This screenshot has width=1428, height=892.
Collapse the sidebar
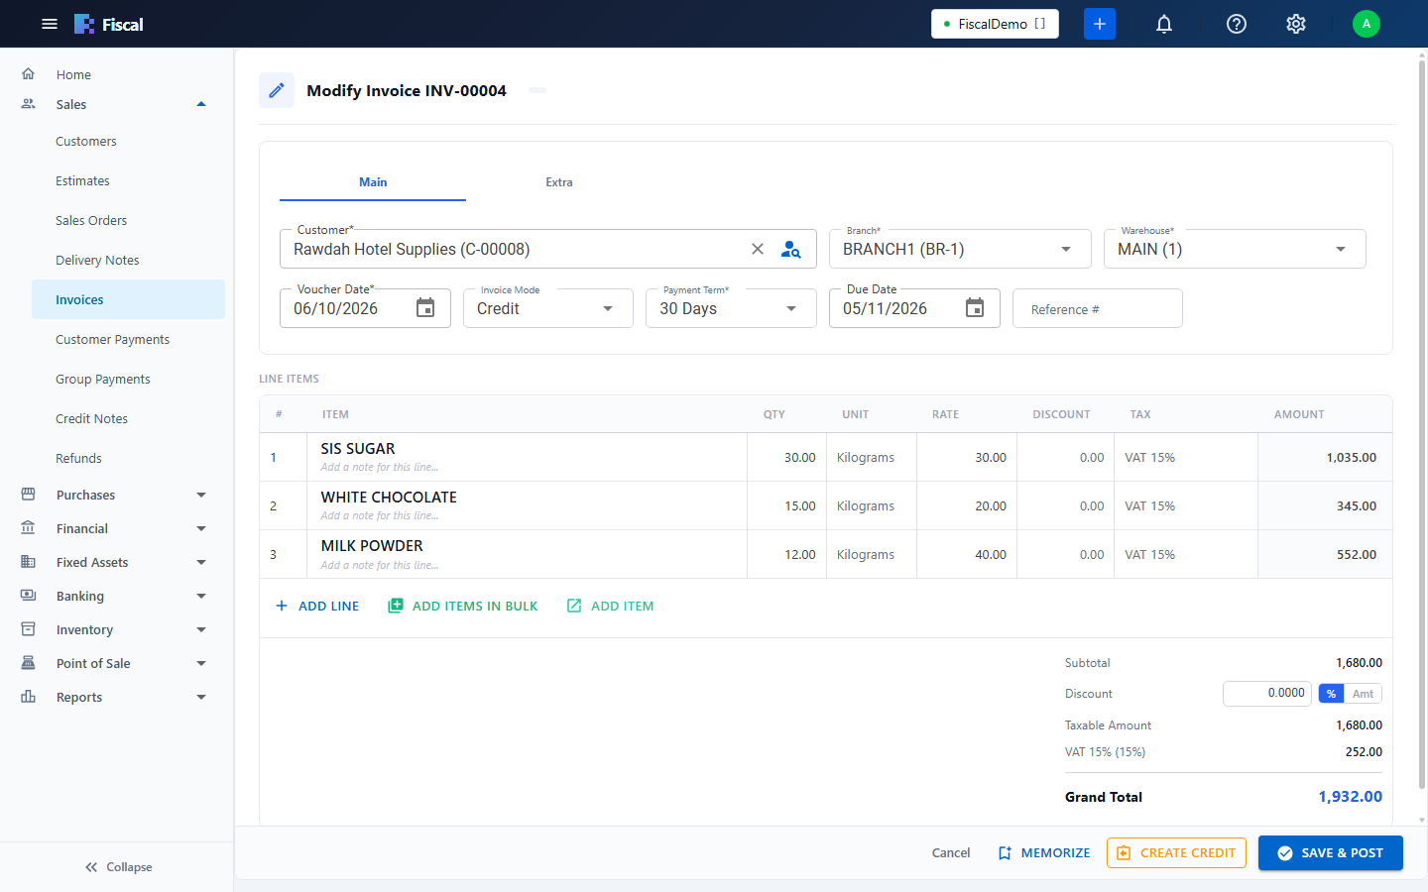(118, 867)
